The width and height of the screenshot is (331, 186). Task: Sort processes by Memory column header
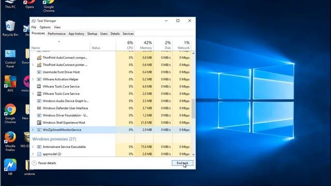click(144, 45)
